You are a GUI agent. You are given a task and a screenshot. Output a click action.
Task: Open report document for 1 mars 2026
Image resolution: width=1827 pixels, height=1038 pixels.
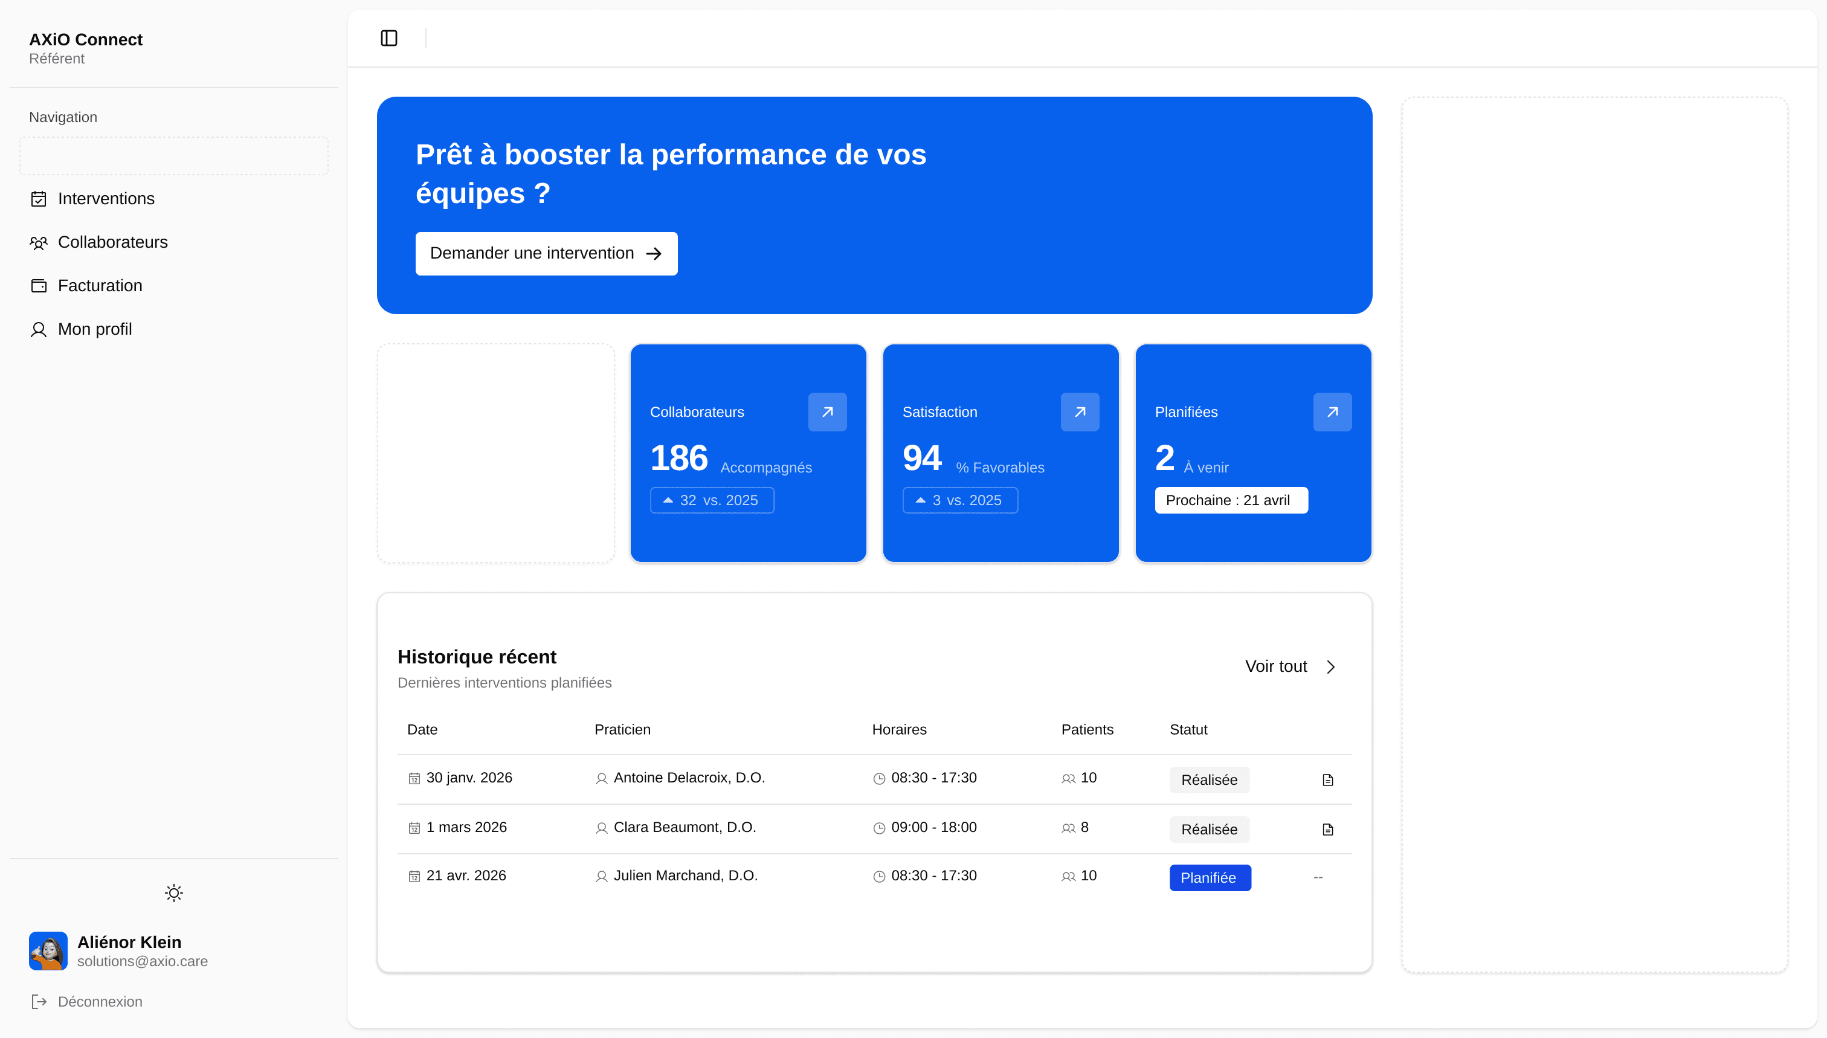coord(1327,829)
